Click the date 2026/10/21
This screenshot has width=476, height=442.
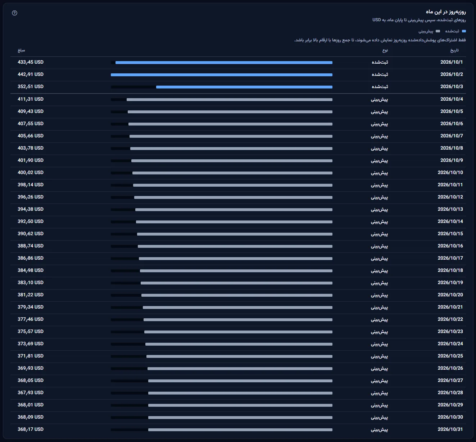450,307
